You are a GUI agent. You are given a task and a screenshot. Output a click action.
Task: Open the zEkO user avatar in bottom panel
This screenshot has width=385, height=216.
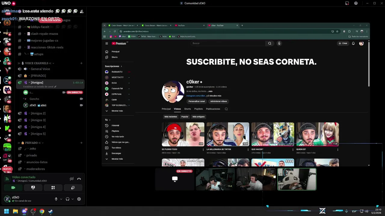pos(7,199)
